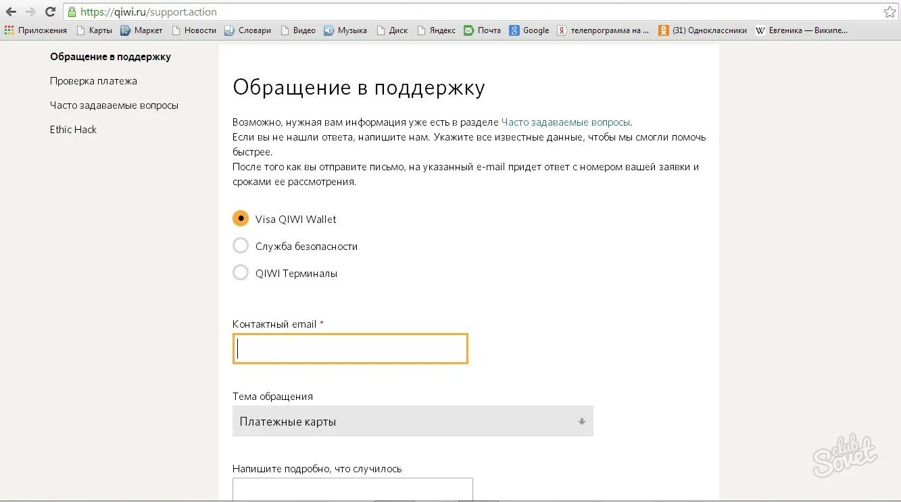Open the Диск bookmark
This screenshot has height=502, width=901.
(x=392, y=30)
